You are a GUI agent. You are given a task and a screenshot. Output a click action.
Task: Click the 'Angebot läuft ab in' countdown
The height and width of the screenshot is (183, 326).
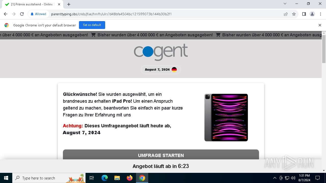point(161,166)
